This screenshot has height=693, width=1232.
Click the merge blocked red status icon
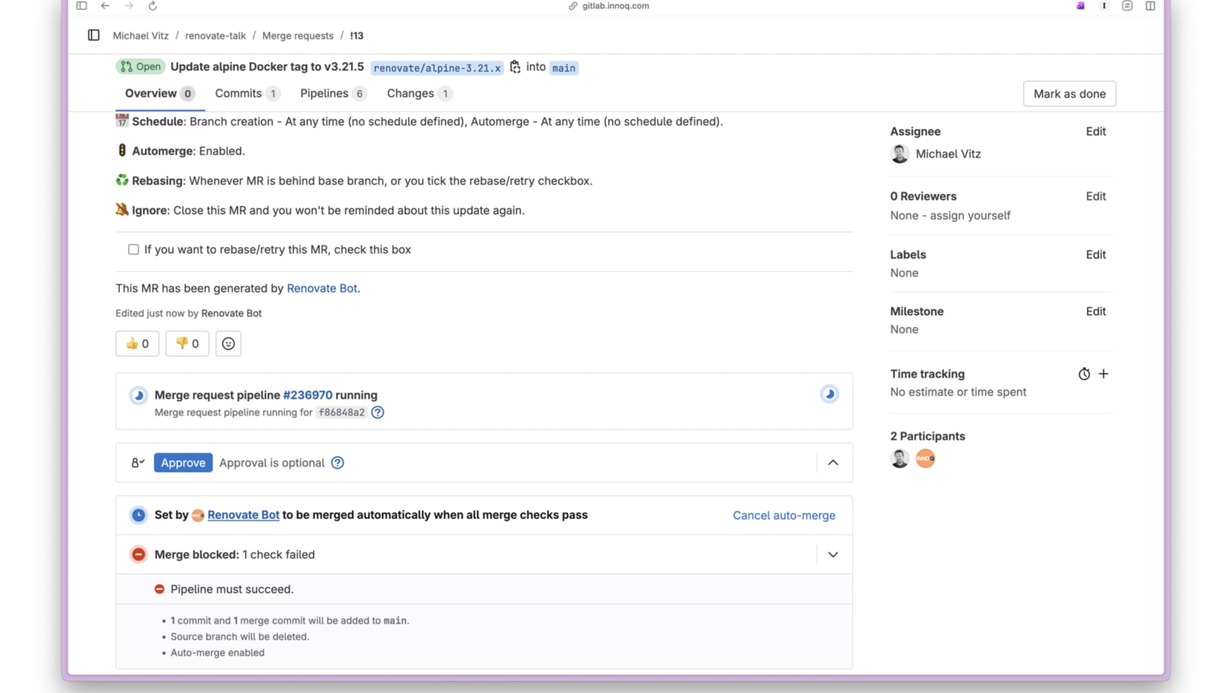(139, 554)
